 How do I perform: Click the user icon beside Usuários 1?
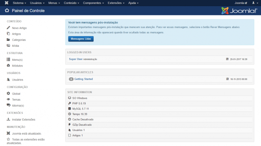point(70,130)
